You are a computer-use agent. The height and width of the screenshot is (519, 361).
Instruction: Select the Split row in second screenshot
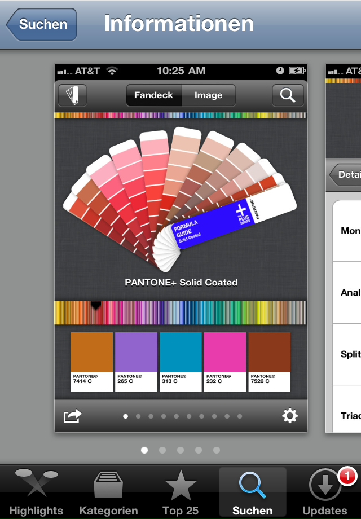(x=347, y=354)
